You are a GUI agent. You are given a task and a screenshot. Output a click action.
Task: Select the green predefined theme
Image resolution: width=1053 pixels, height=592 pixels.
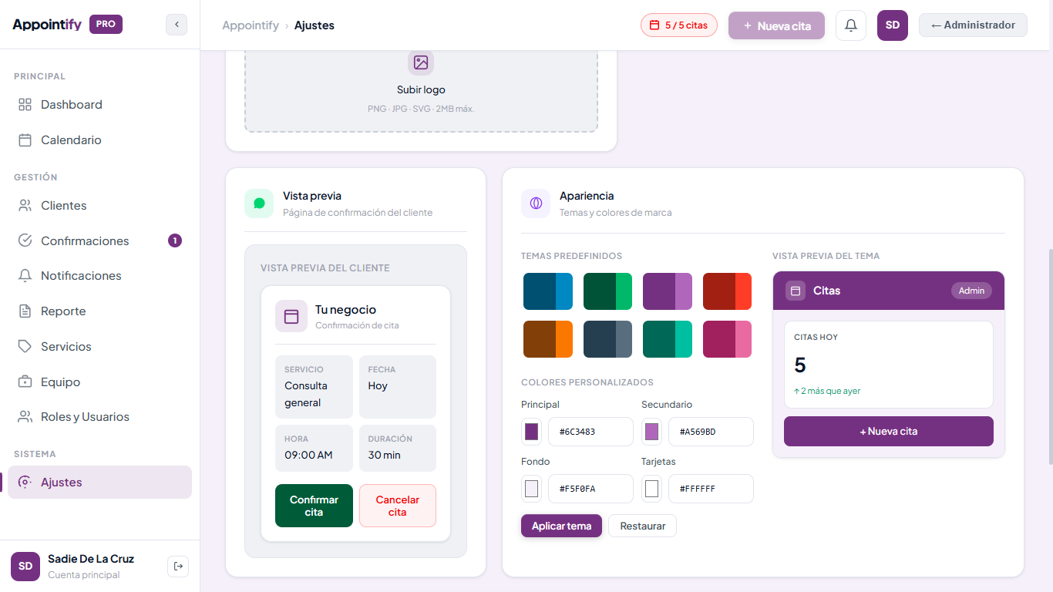click(607, 291)
